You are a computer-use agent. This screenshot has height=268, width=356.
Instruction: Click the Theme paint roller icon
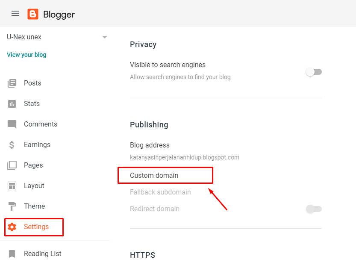click(x=12, y=206)
